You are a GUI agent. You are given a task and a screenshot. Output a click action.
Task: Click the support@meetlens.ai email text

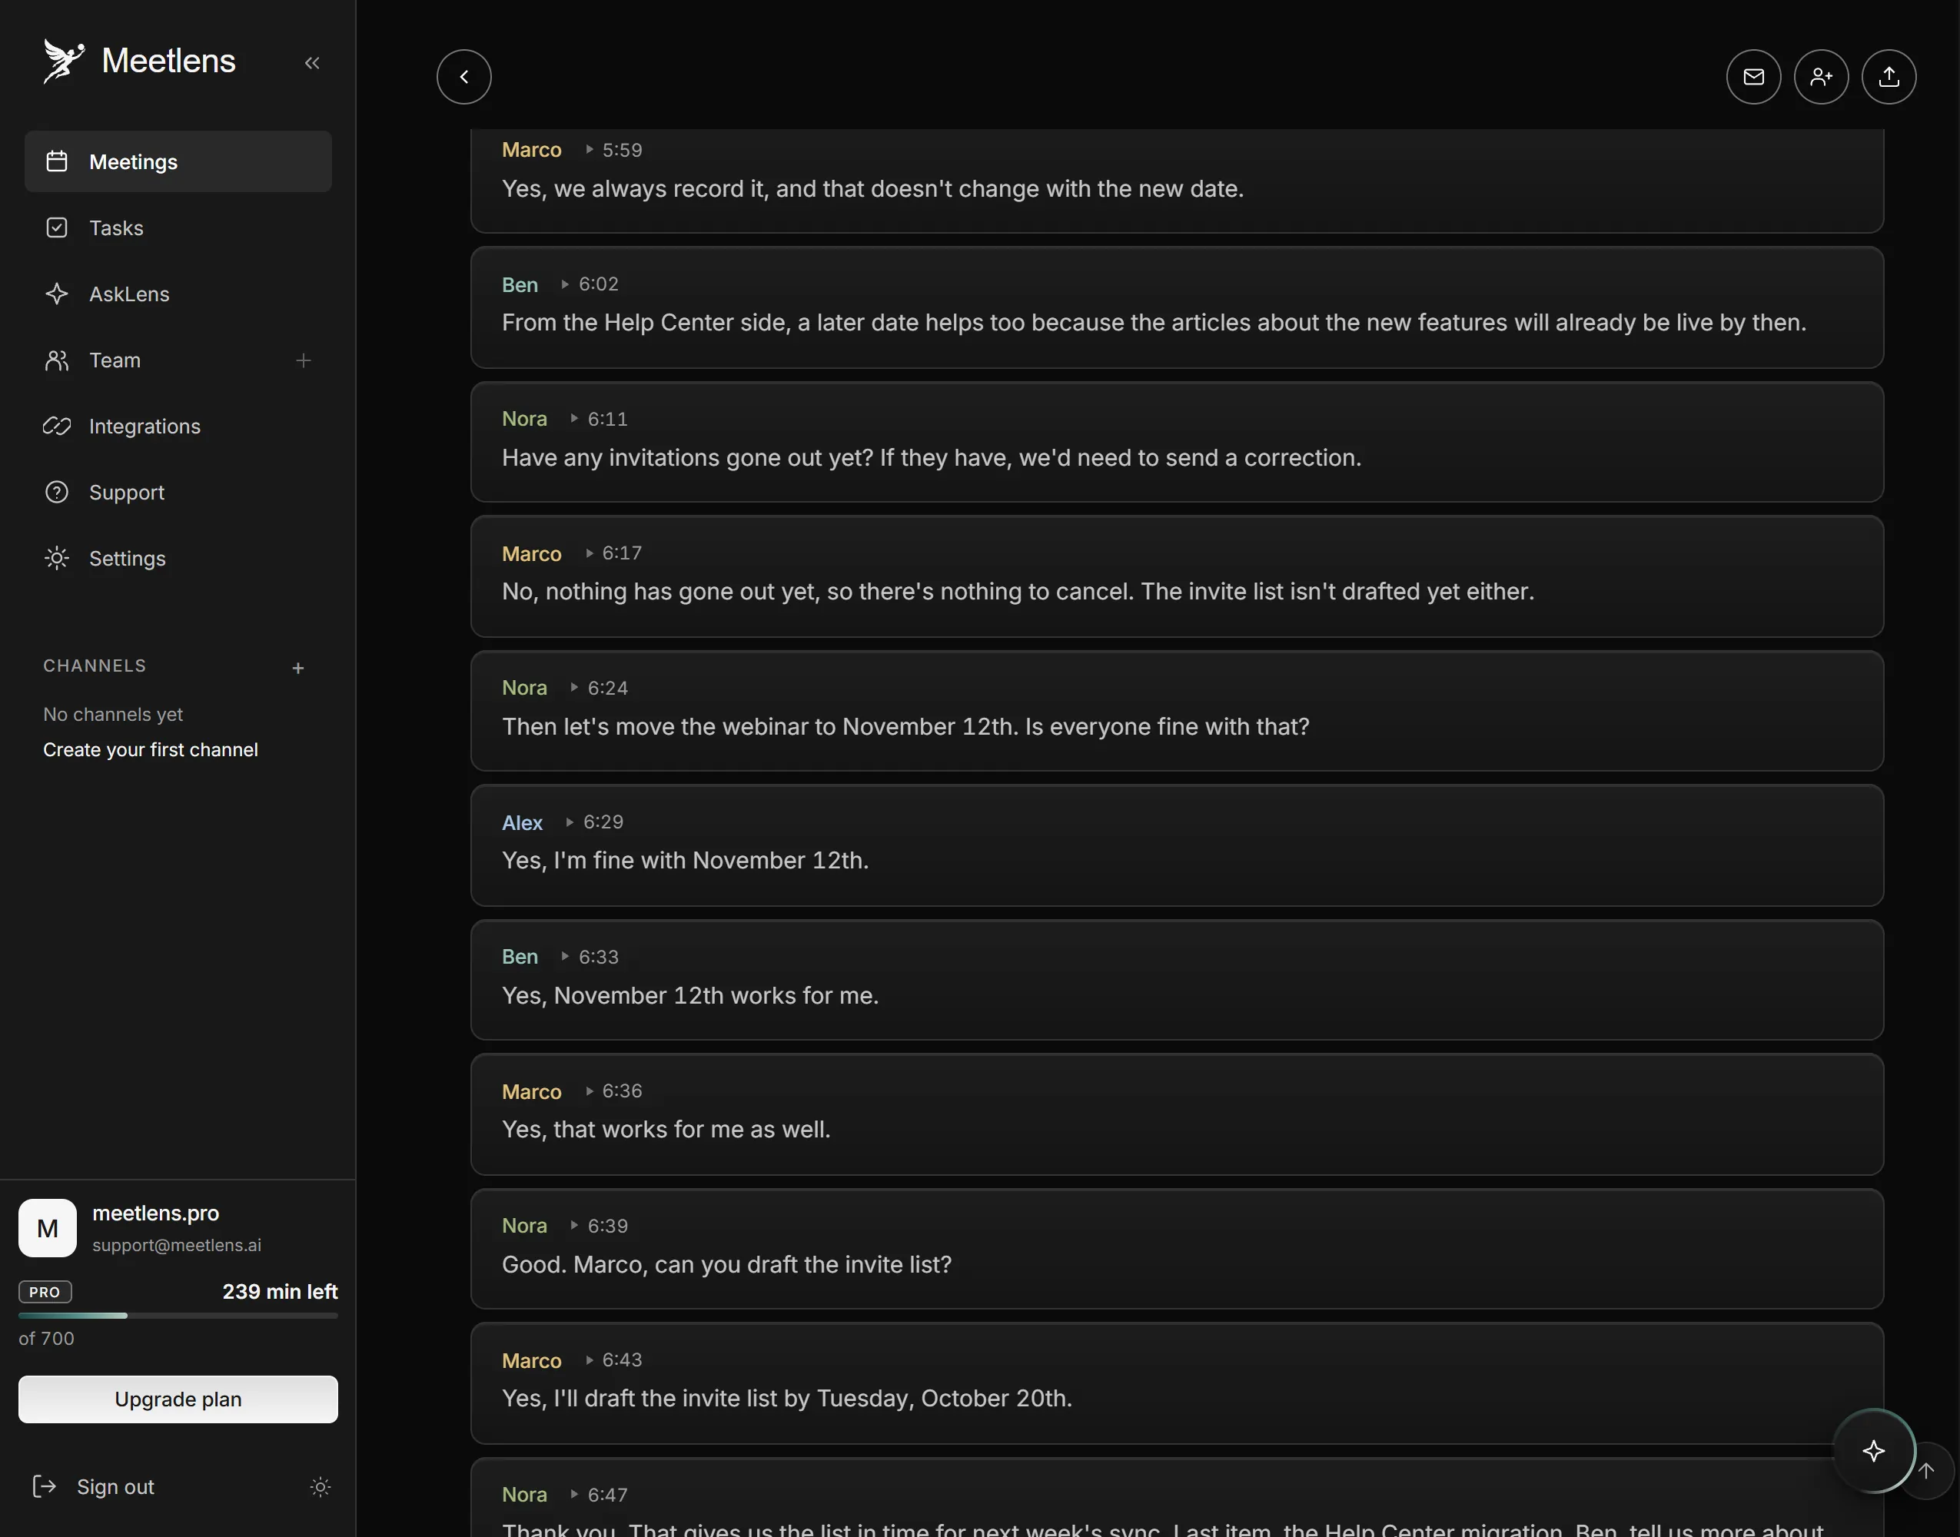click(176, 1244)
